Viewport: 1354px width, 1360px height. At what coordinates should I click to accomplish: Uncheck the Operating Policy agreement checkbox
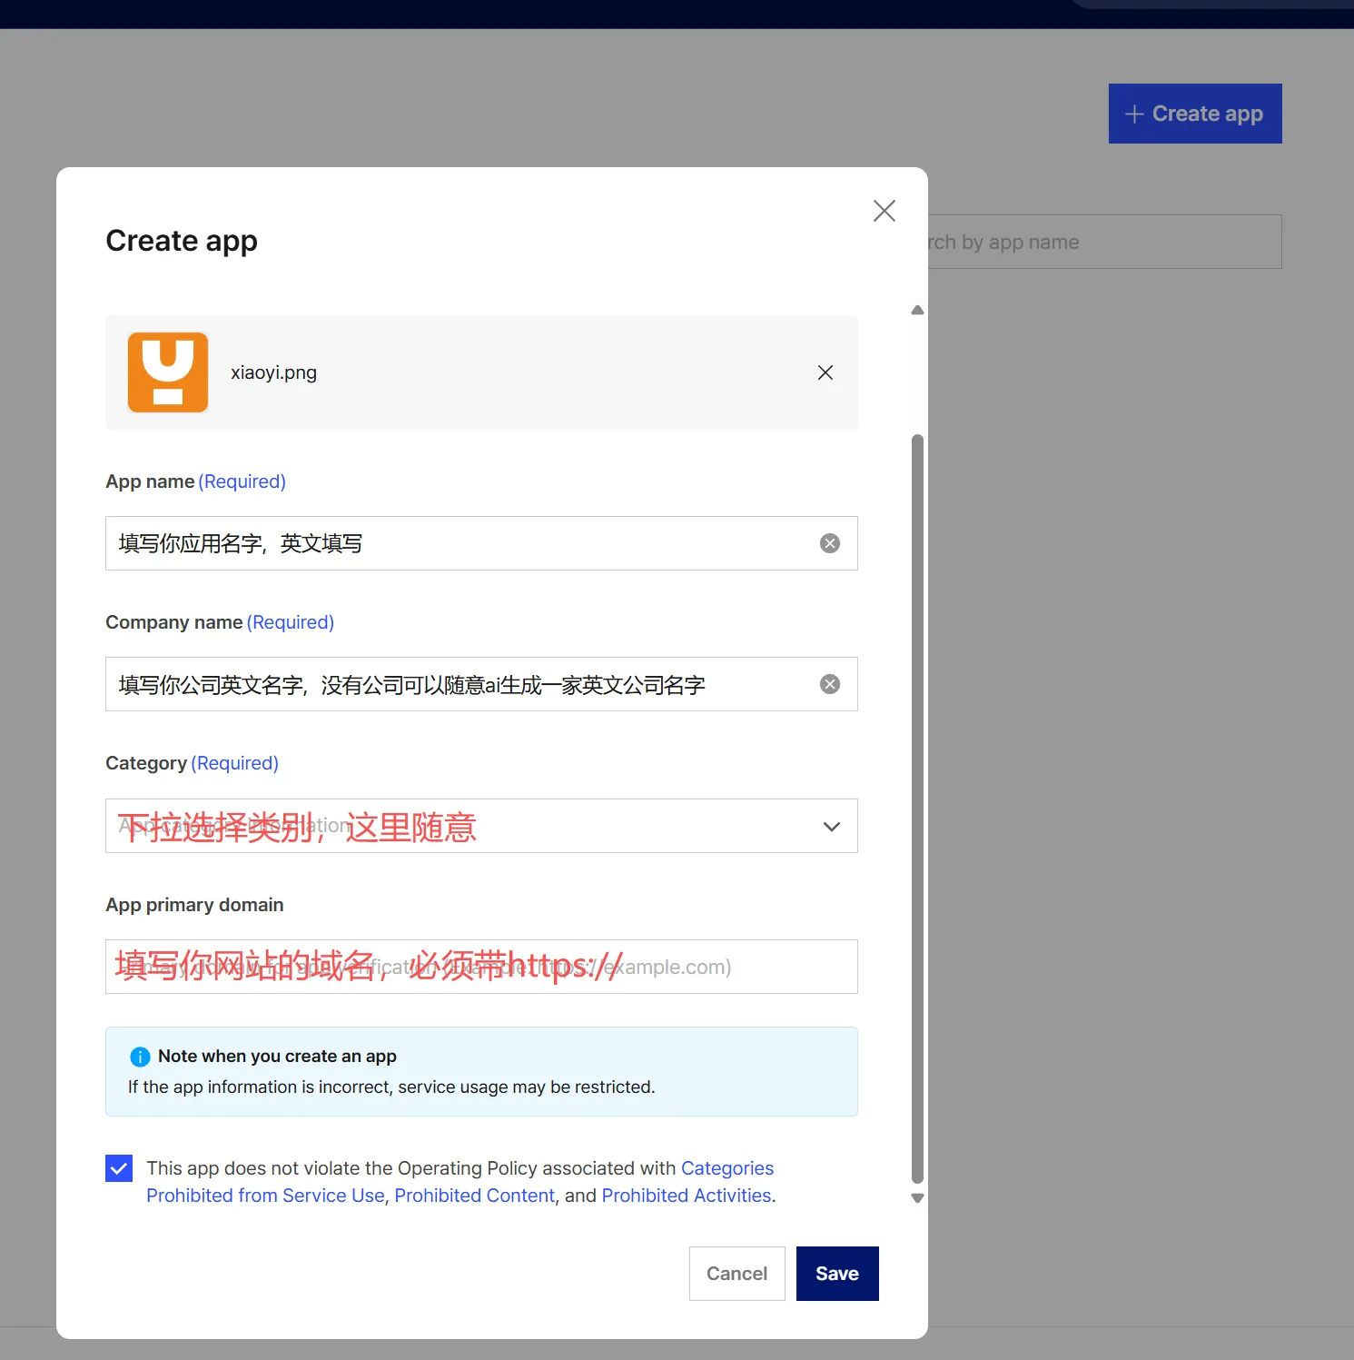point(119,1168)
